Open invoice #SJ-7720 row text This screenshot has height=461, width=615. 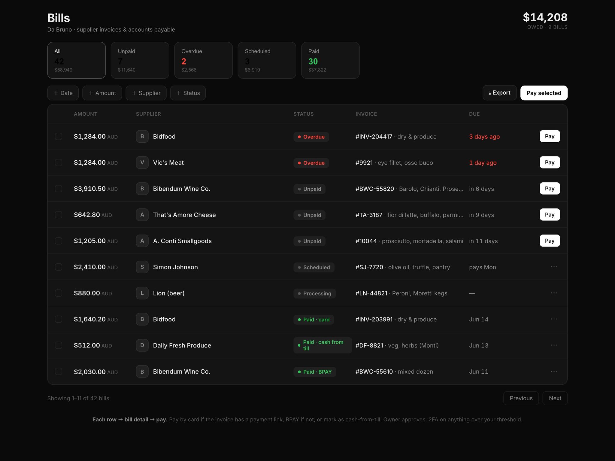pos(403,267)
